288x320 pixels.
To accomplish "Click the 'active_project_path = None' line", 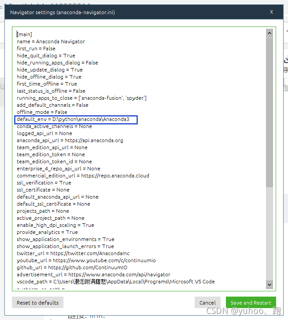I will click(x=51, y=218).
